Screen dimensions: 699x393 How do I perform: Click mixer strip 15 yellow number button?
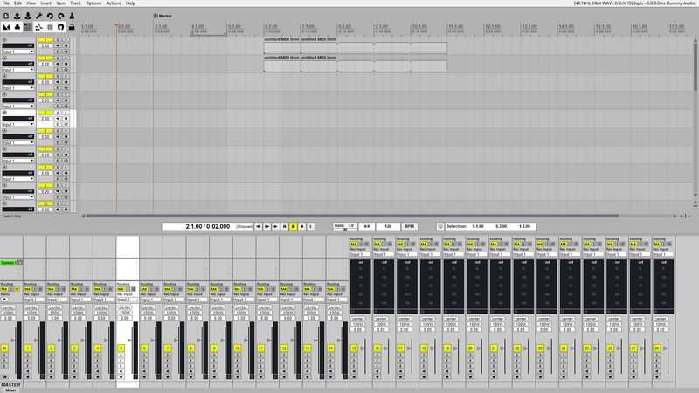click(354, 348)
